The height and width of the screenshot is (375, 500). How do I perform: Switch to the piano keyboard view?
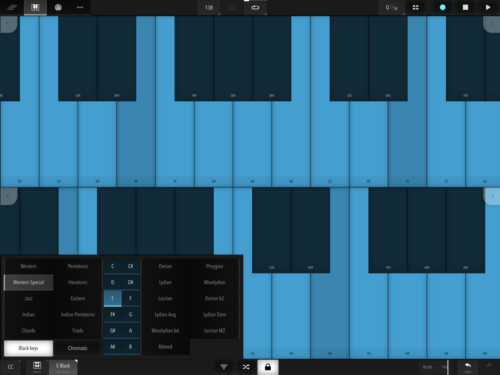(x=35, y=7)
